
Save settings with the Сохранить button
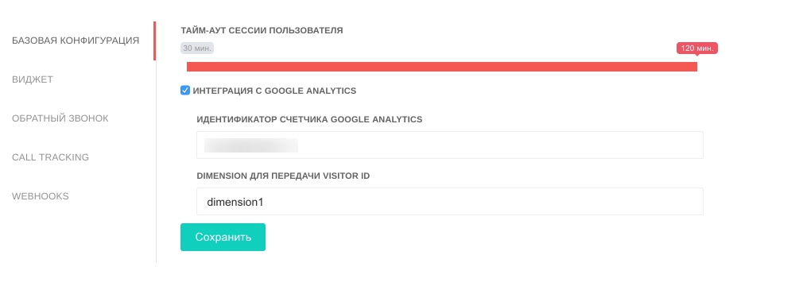coord(223,237)
